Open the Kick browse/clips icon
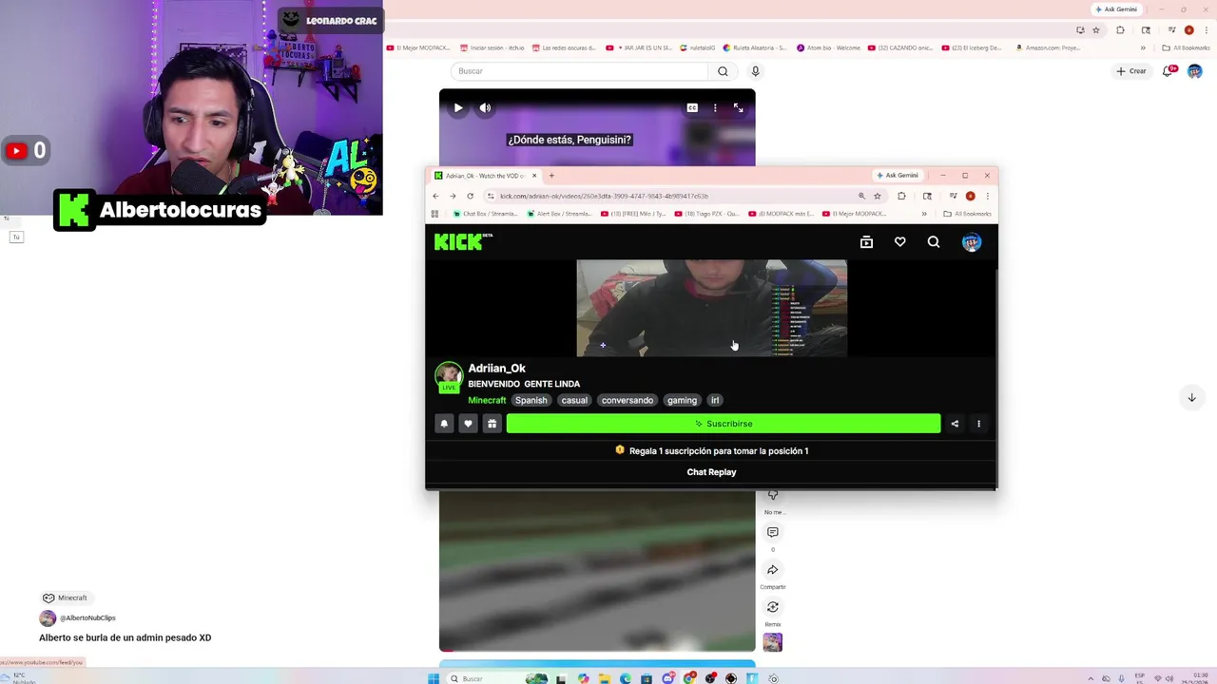1217x684 pixels. [866, 242]
